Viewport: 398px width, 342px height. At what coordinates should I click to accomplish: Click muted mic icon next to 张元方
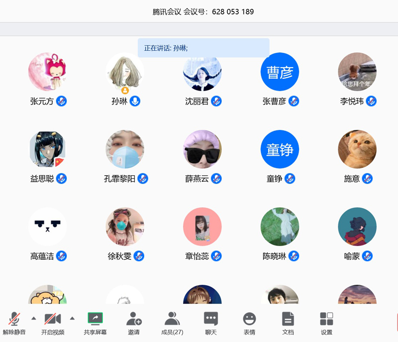tap(61, 101)
